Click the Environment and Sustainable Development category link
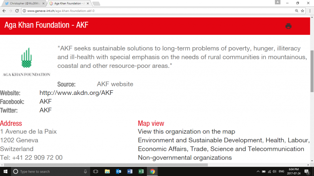This screenshot has height=176, width=314. (200, 140)
